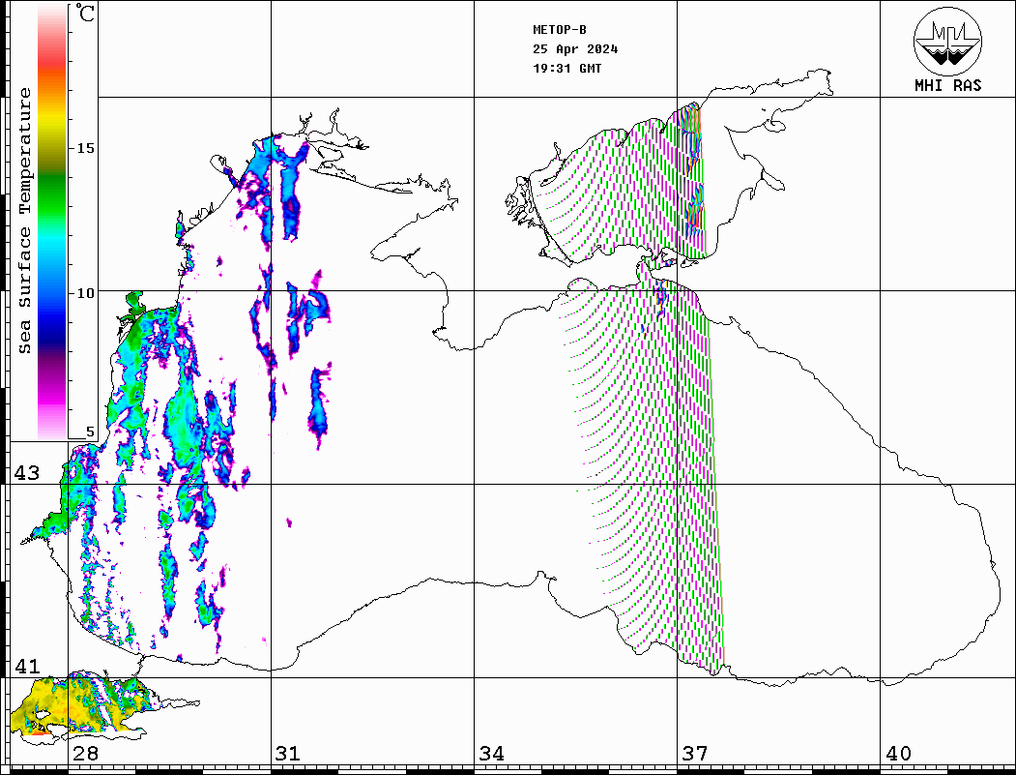1016x775 pixels.
Task: Click the °C unit label
Action: 85,13
